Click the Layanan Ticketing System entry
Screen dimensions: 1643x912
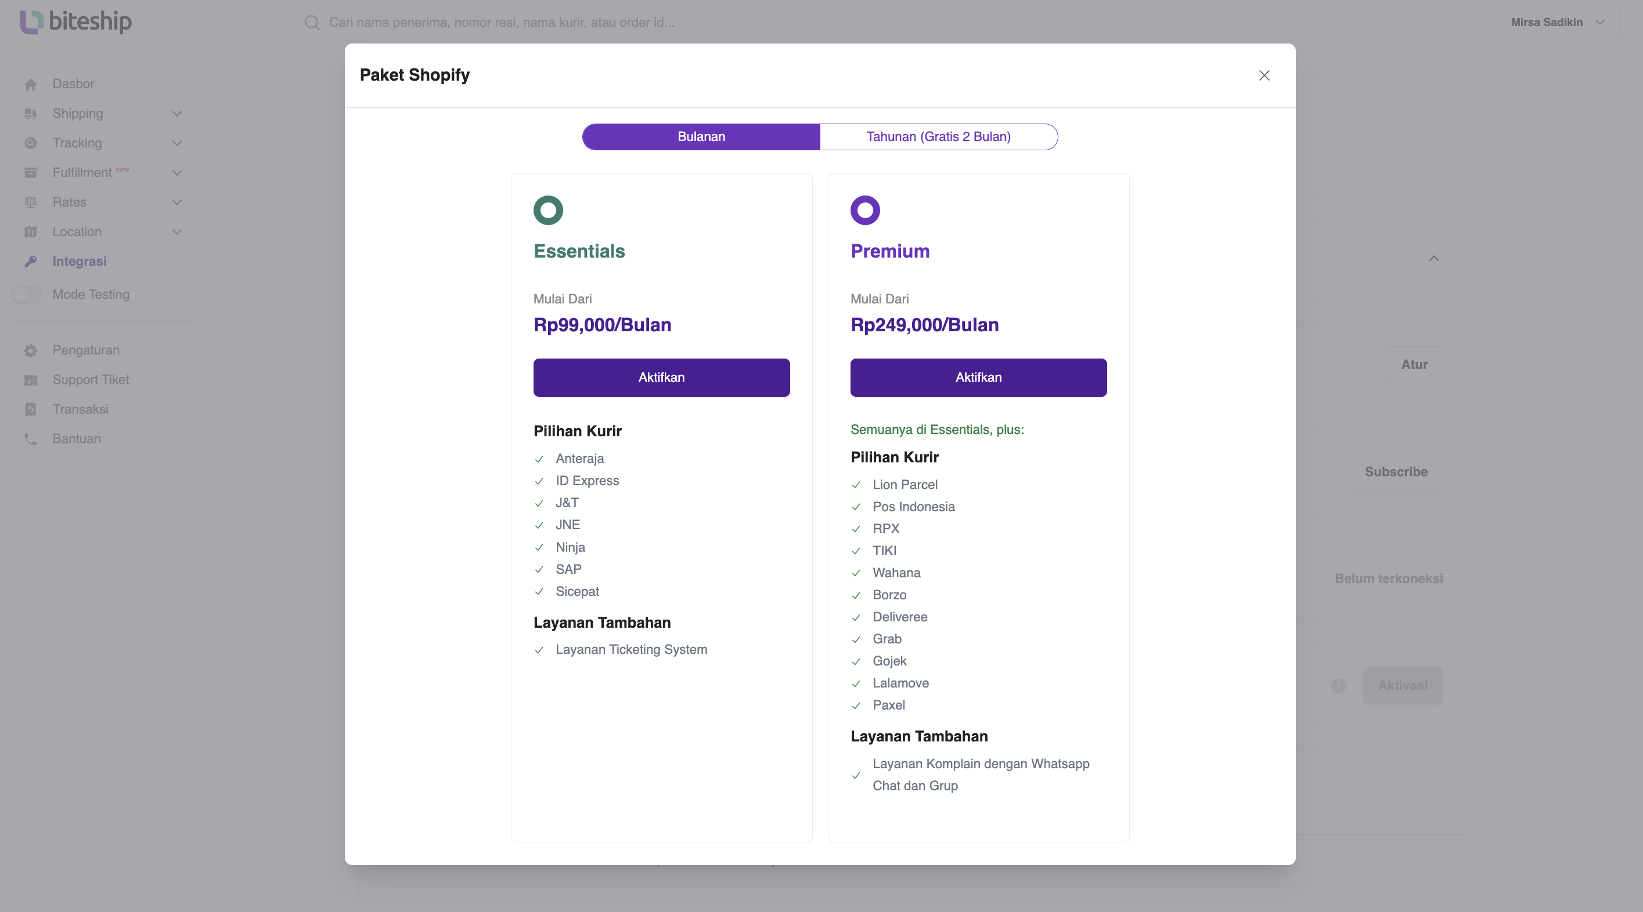click(632, 649)
